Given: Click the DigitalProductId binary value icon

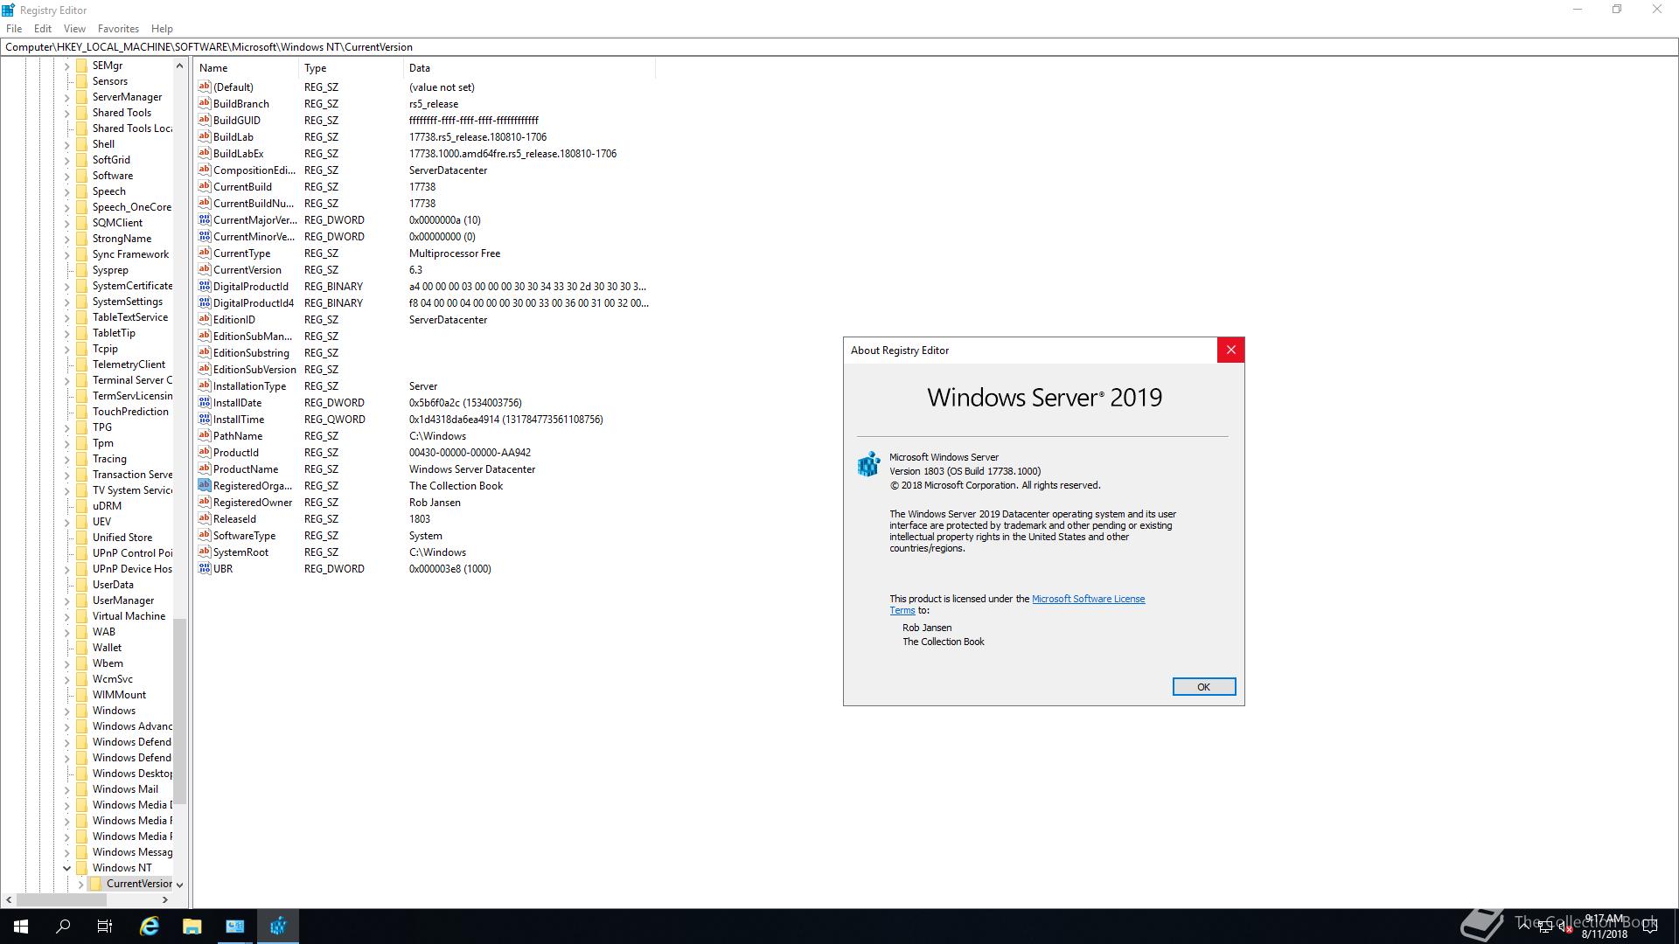Looking at the screenshot, I should pos(205,286).
